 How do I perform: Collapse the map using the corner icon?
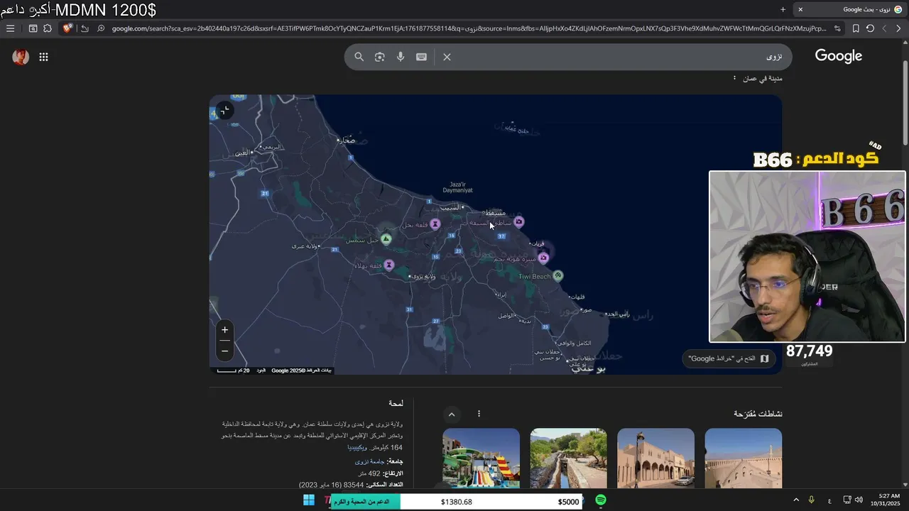225,110
